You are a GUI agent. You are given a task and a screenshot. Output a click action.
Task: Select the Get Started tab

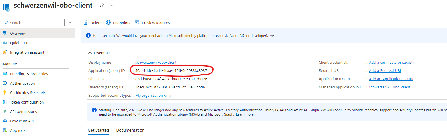(98, 130)
